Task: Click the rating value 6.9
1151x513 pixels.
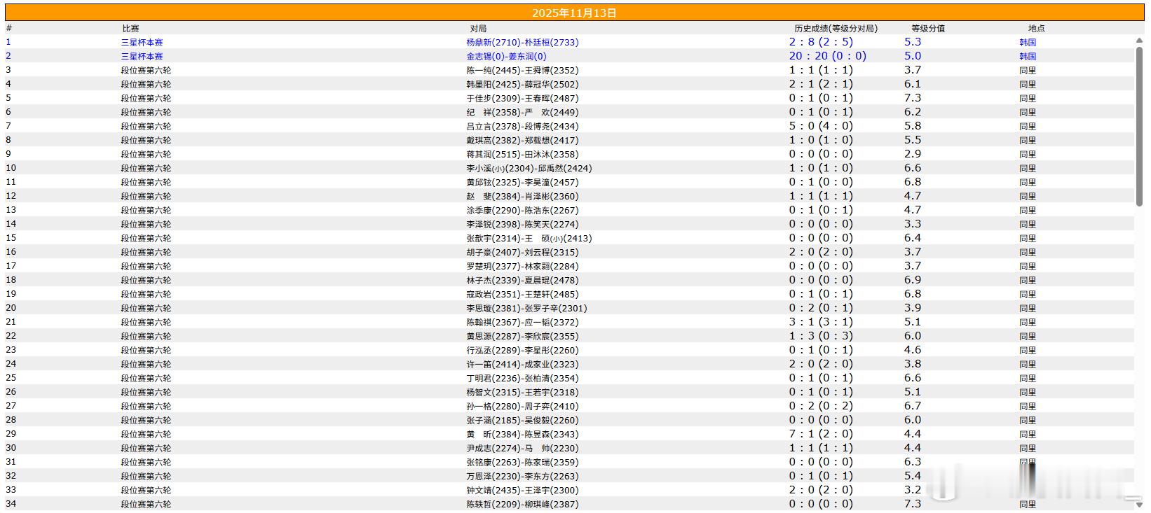Action: [x=913, y=280]
